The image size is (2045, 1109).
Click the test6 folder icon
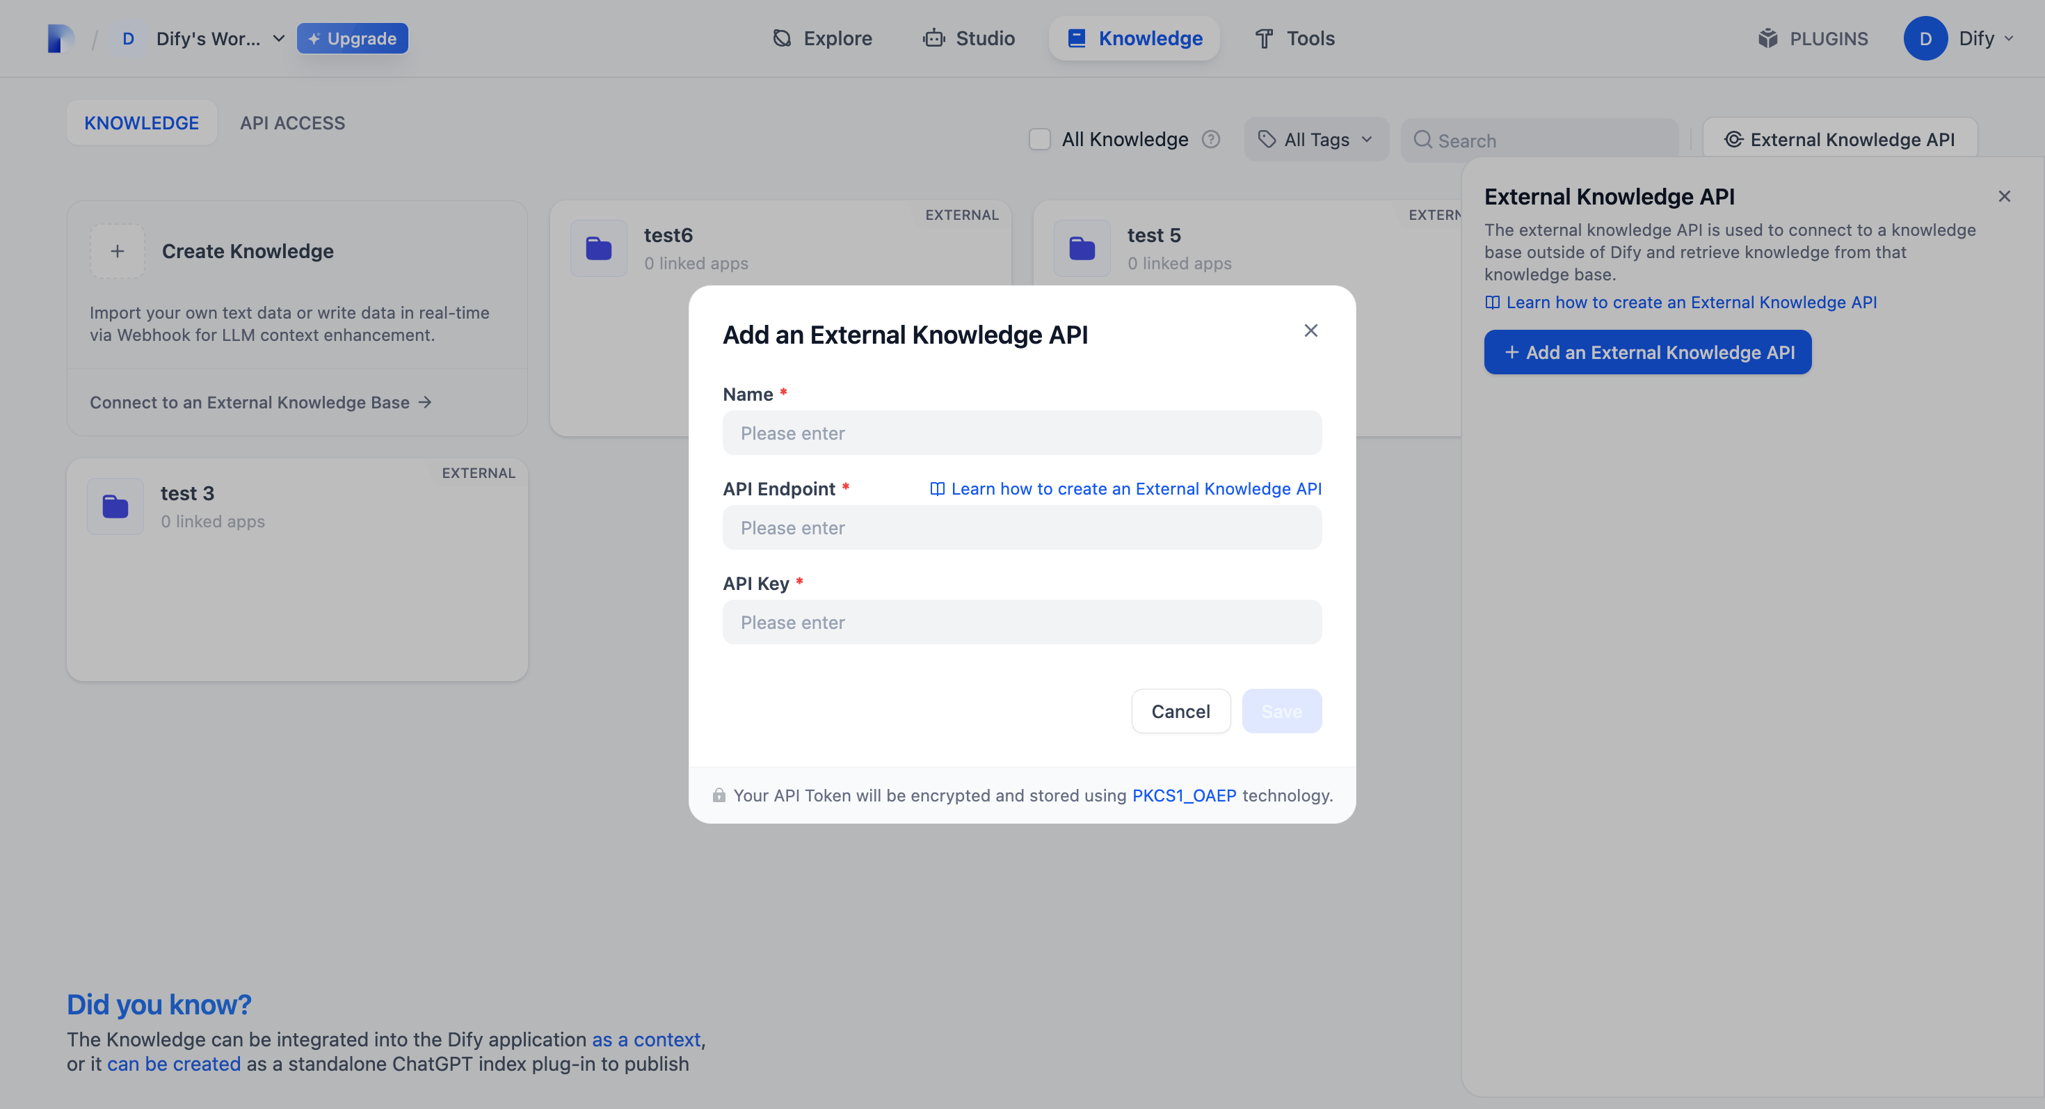(x=599, y=248)
